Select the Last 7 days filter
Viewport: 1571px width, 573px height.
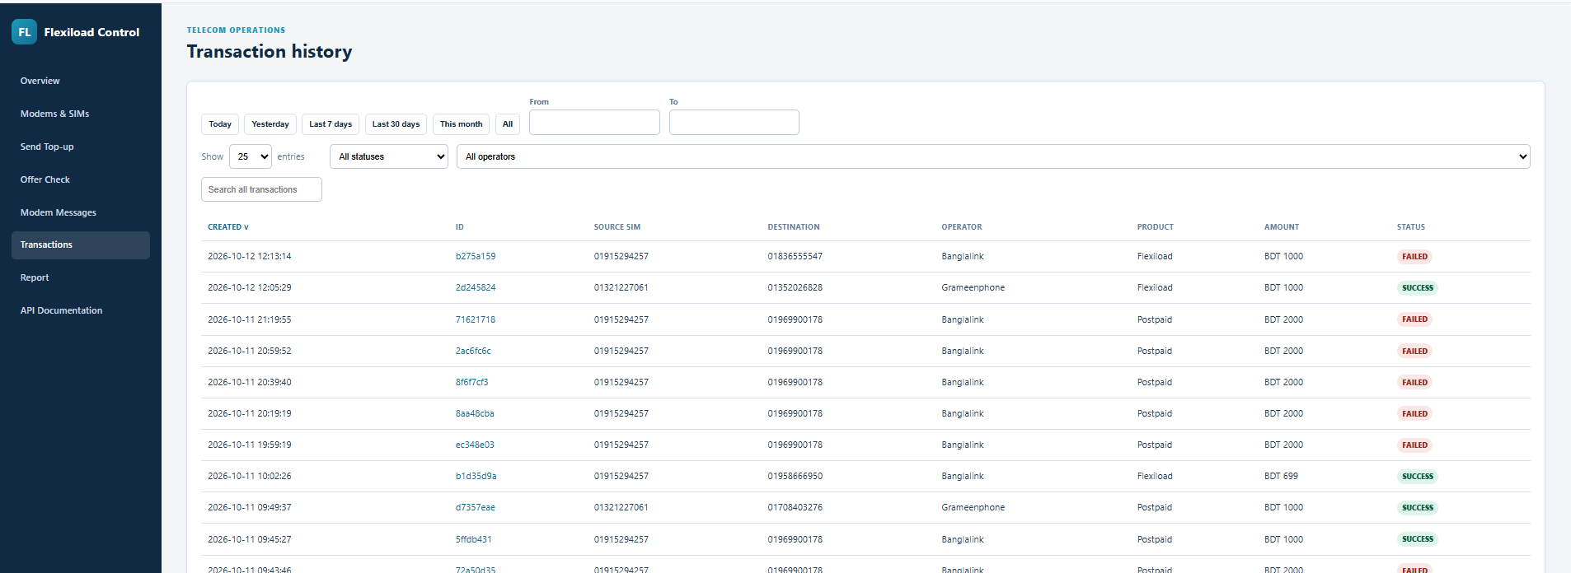pyautogui.click(x=331, y=124)
